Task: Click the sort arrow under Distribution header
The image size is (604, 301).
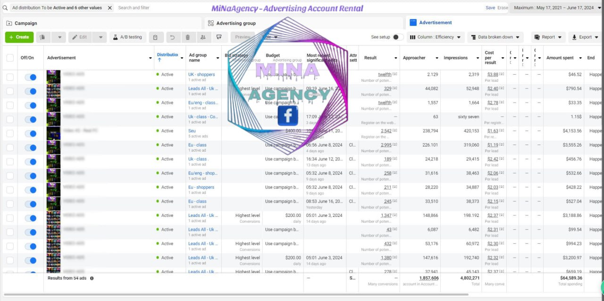Action: click(x=159, y=60)
